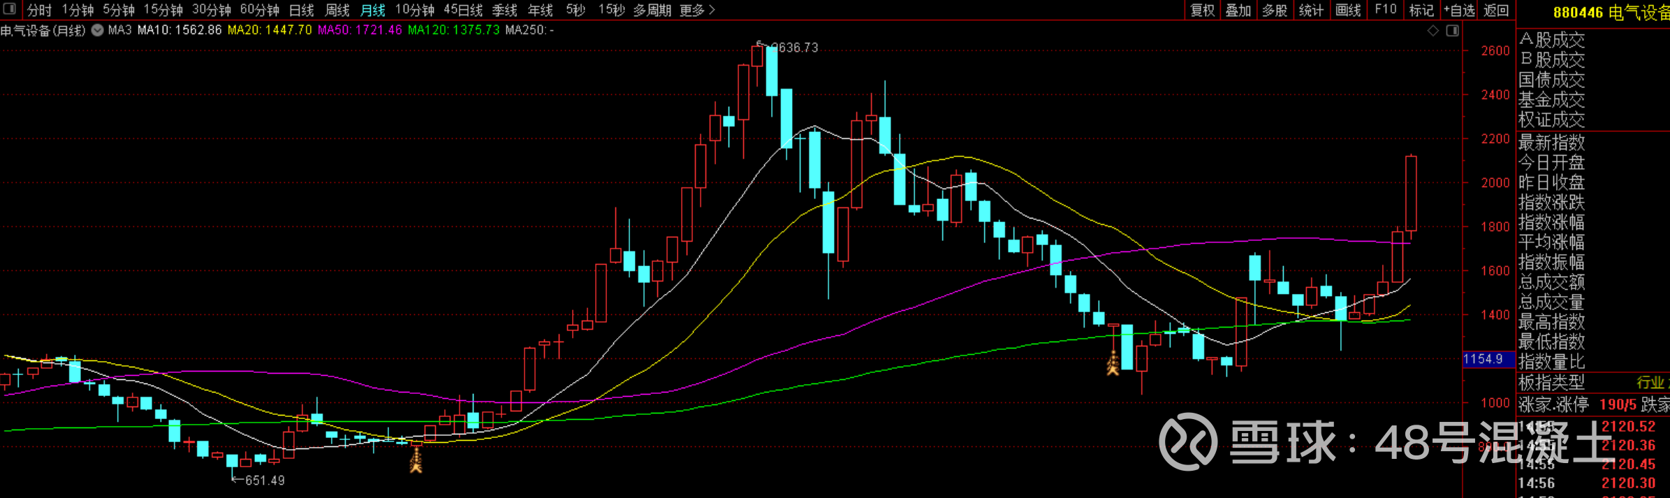Click the 2636.73 high price label
The image size is (1670, 498).
tap(794, 47)
